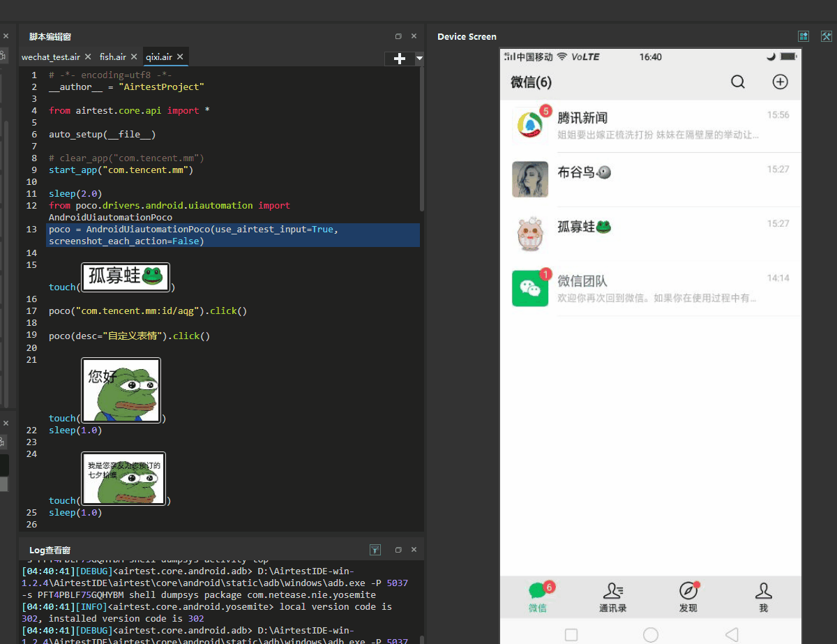This screenshot has height=644, width=837.
Task: Tap Android home circle button
Action: click(x=651, y=634)
